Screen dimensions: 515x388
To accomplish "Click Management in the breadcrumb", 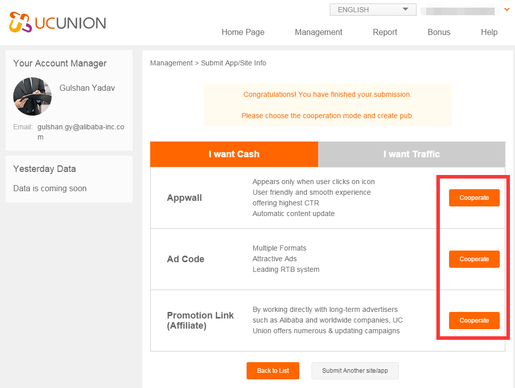I will [x=171, y=63].
